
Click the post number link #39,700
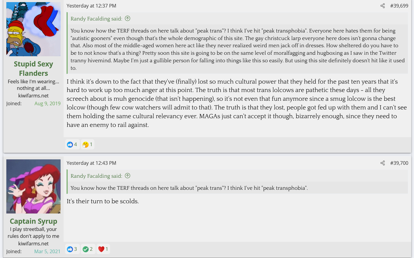coord(399,163)
